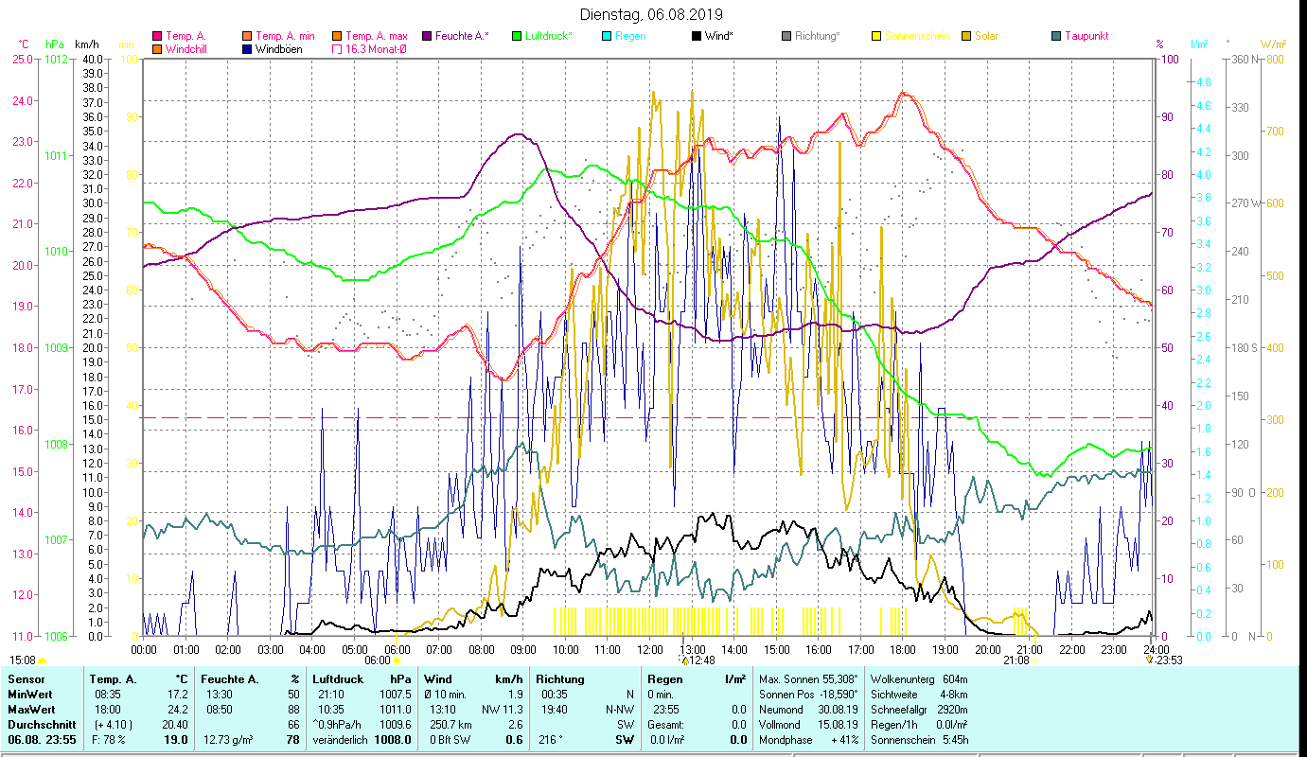Click the '16.3 Monat-Ø' legend label
This screenshot has height=757, width=1307.
pyautogui.click(x=377, y=49)
